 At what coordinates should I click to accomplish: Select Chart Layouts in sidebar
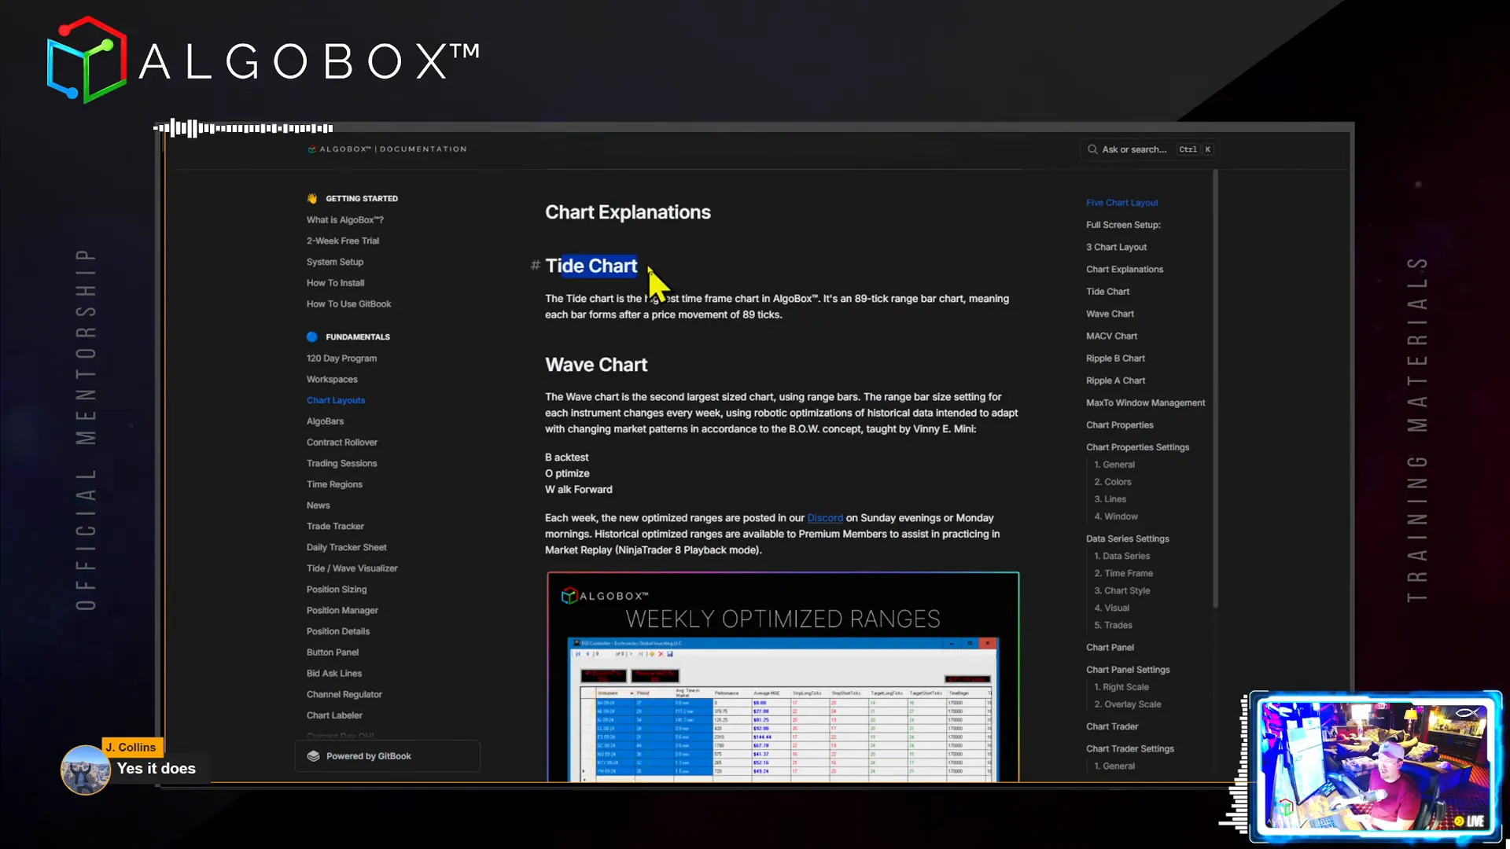(x=336, y=400)
